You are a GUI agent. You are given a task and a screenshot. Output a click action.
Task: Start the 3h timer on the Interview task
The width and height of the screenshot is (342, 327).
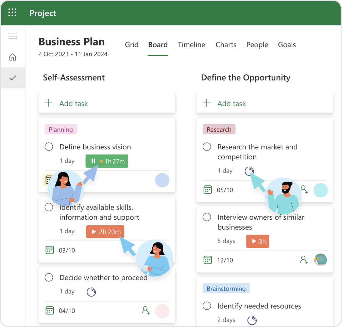(x=257, y=241)
